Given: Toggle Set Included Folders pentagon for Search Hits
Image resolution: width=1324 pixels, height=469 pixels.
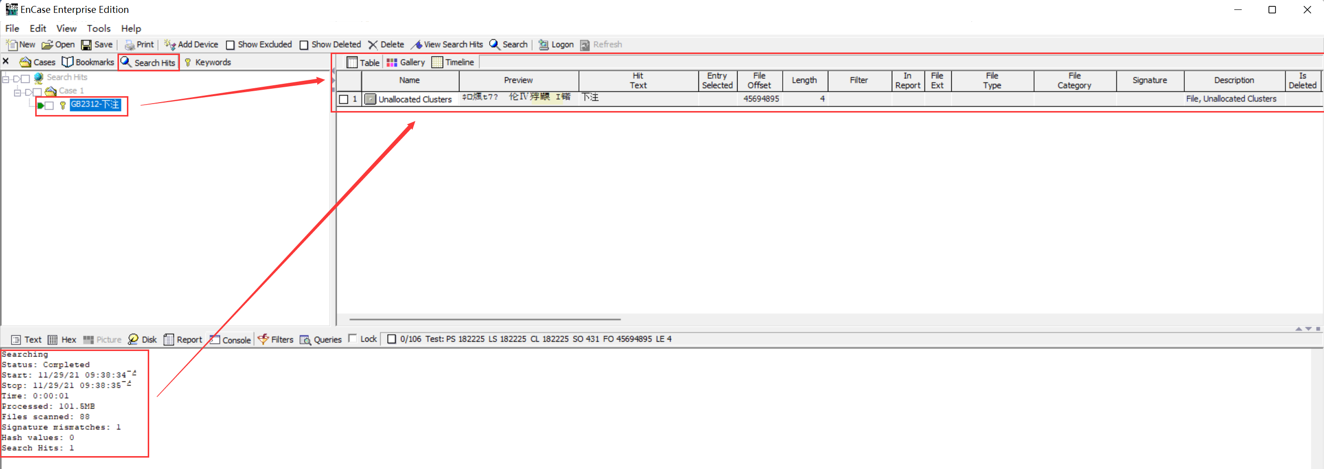Looking at the screenshot, I should pos(16,79).
